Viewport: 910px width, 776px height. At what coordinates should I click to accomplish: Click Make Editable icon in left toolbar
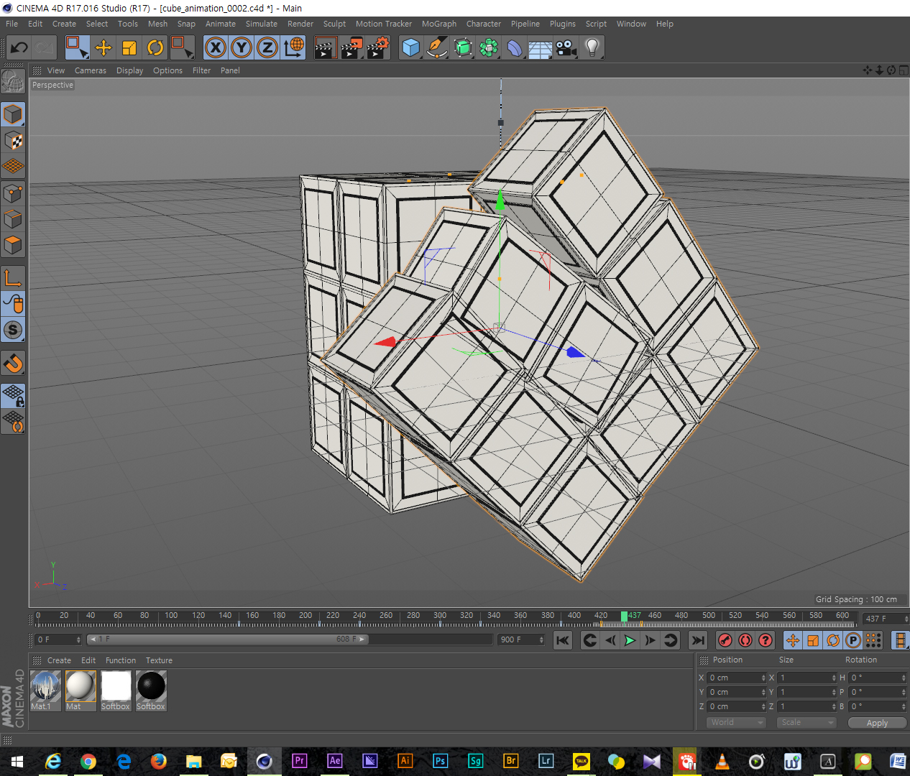coord(13,81)
